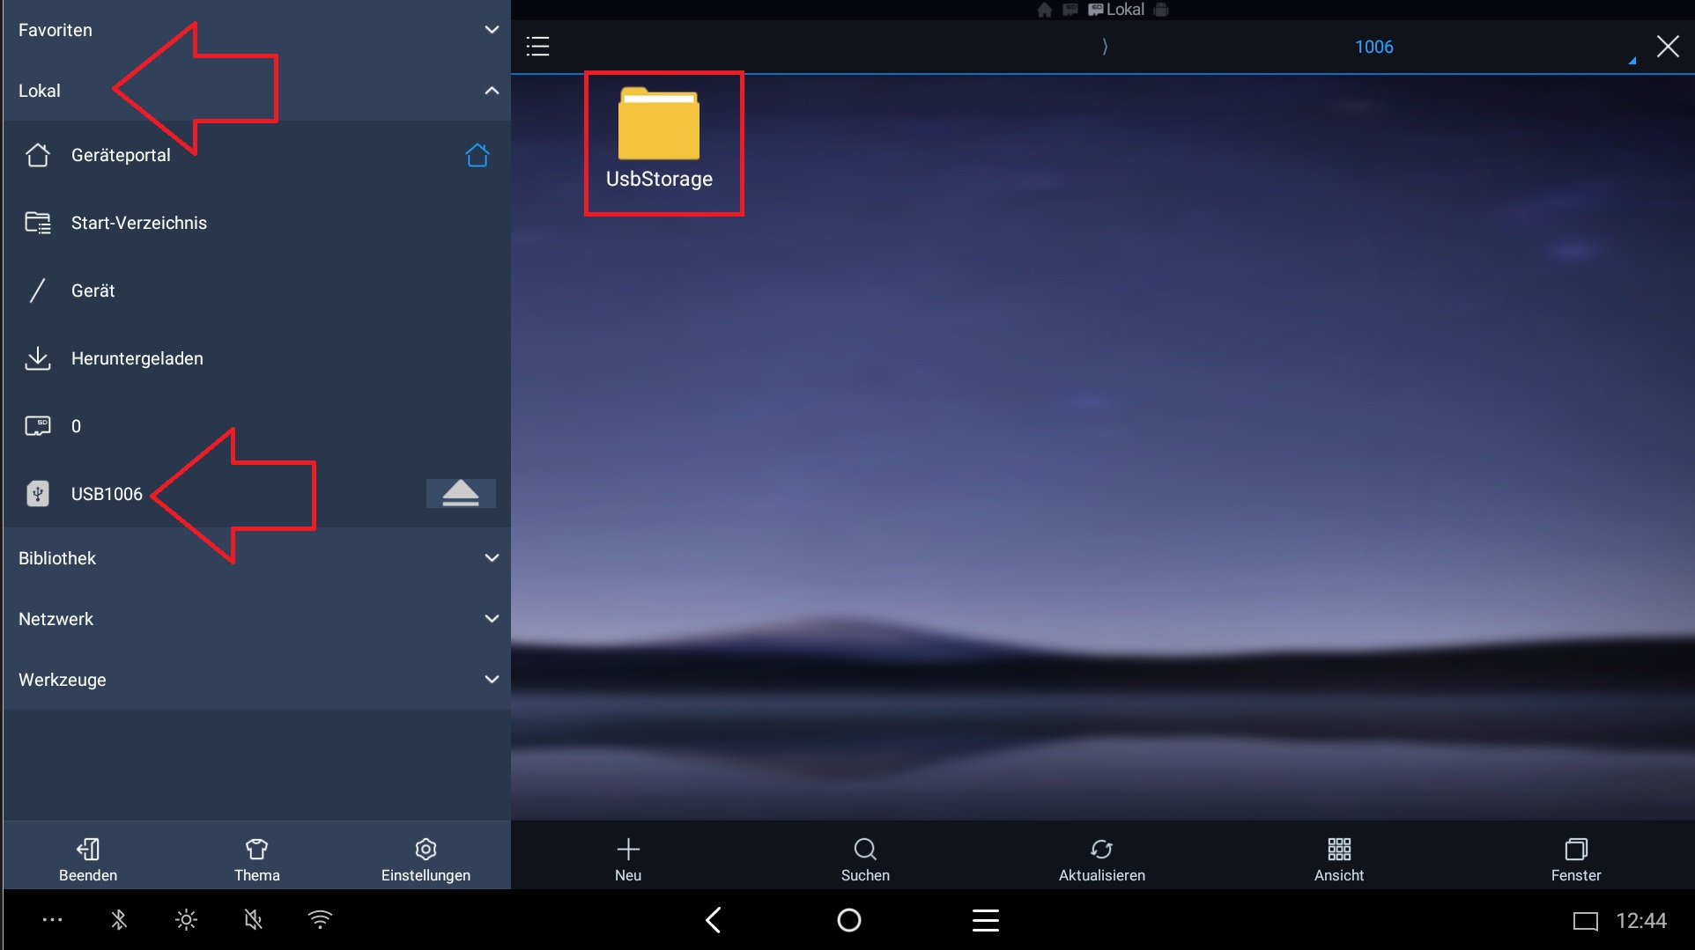
Task: Open Wi-Fi settings icon
Action: 320,920
